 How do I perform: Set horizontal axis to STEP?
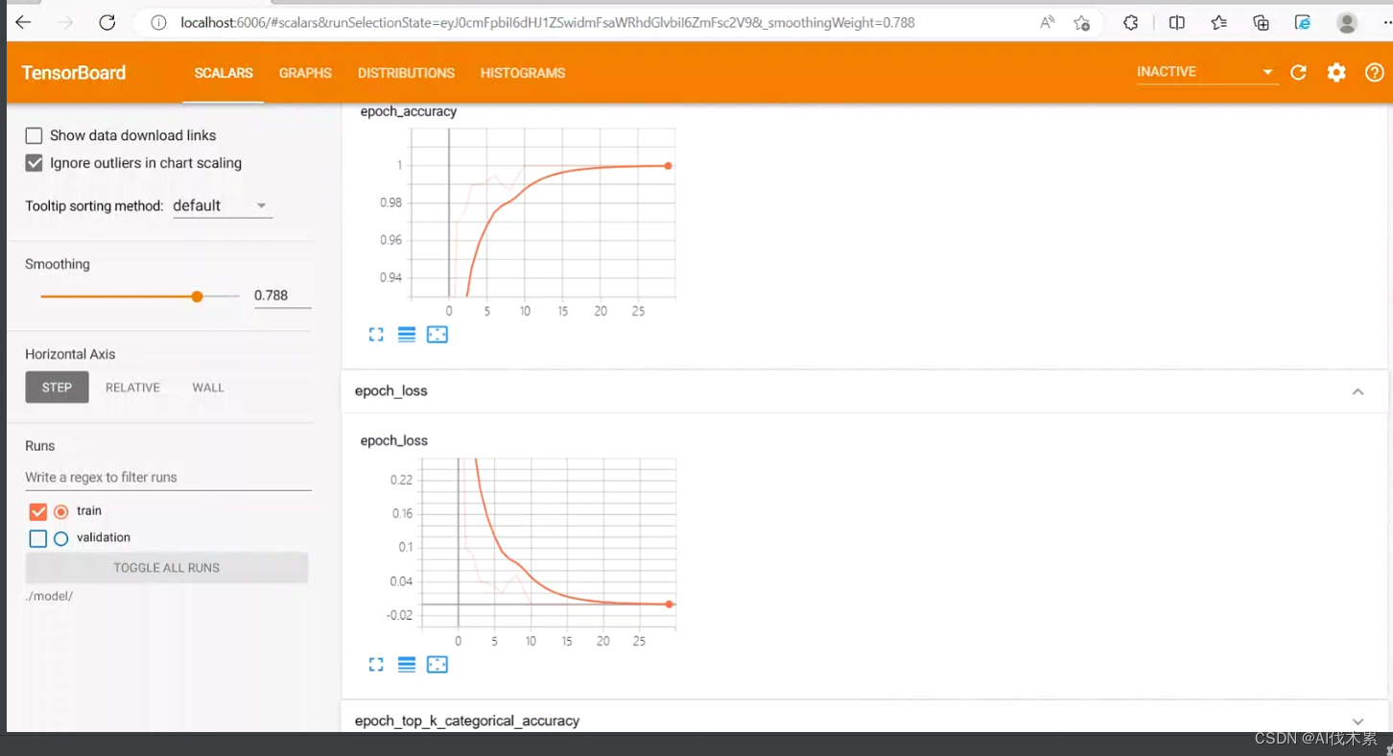coord(57,388)
